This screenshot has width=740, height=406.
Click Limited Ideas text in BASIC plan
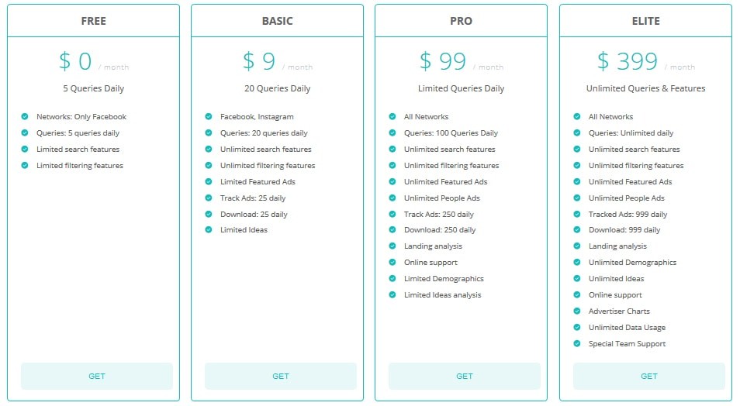[x=244, y=230]
